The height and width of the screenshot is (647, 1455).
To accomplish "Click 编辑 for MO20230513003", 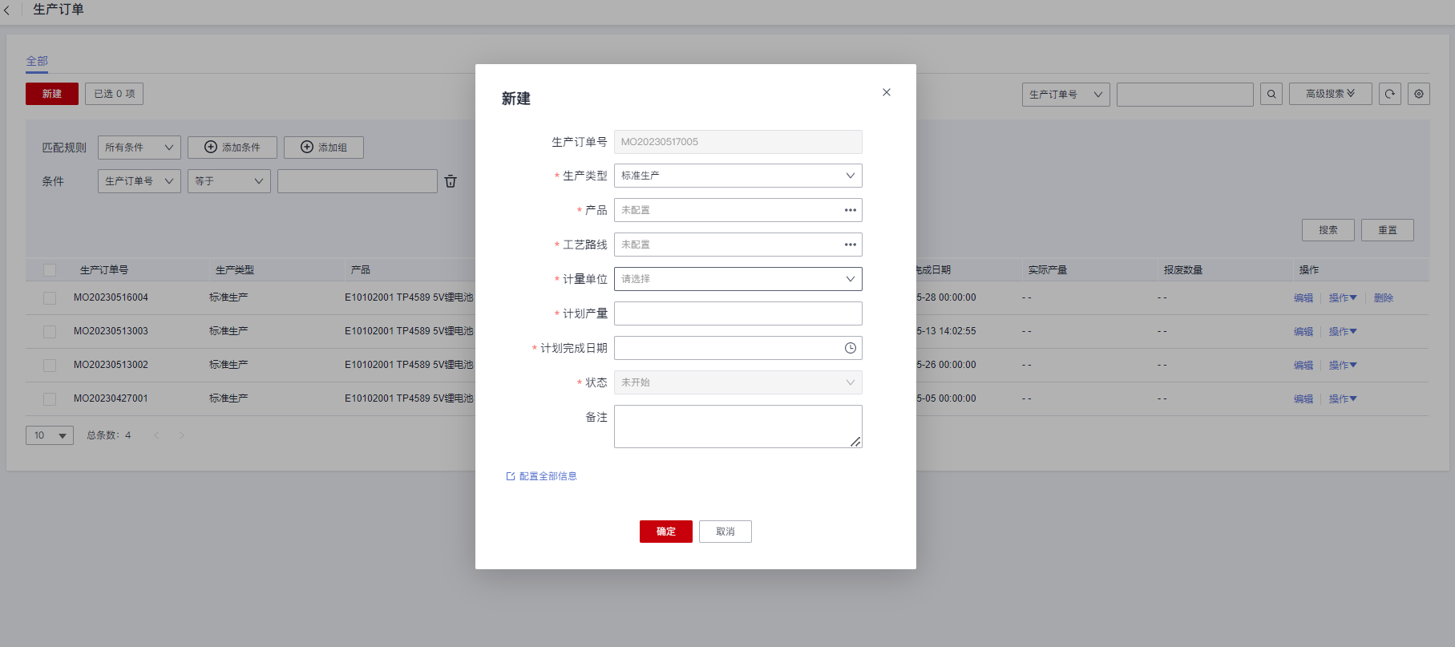I will coord(1303,332).
